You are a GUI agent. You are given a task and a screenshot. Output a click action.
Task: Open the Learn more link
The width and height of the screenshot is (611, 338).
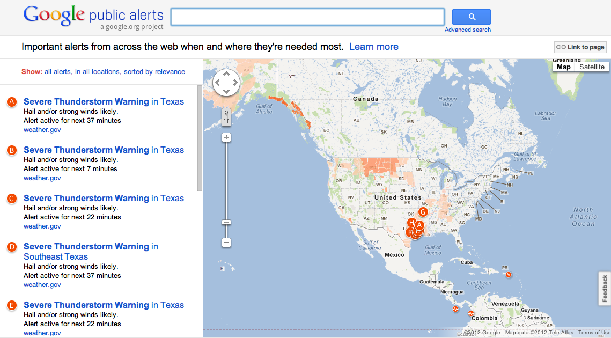(373, 47)
